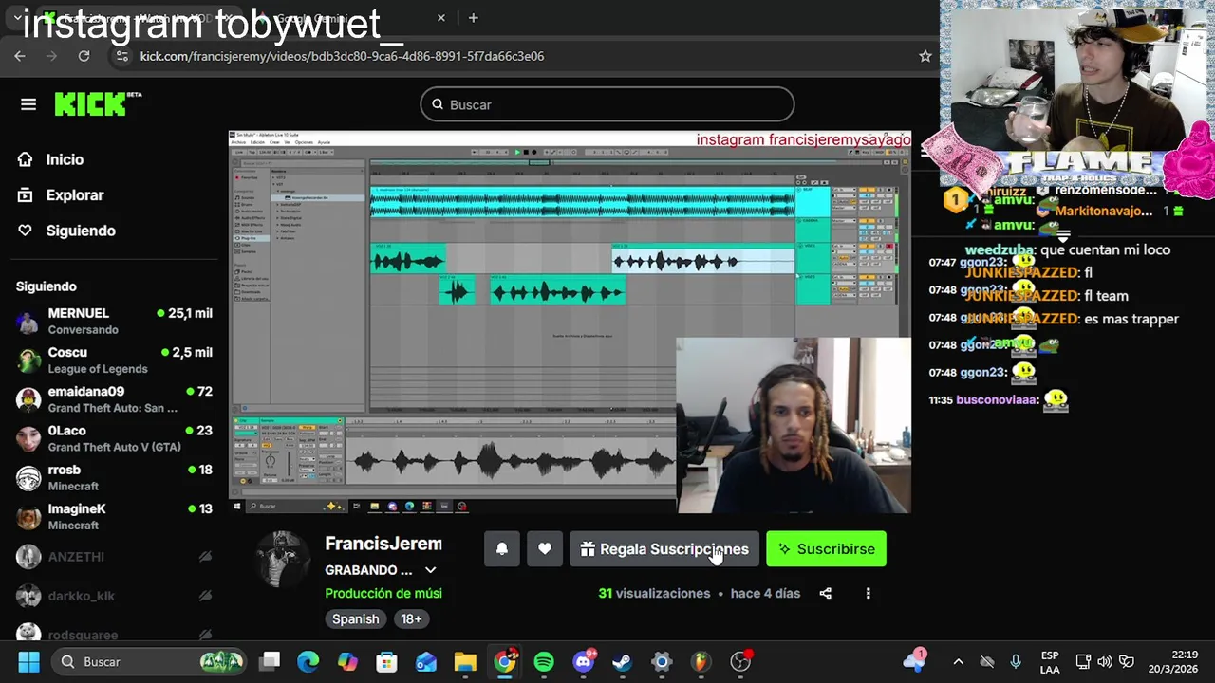Open MERNUEL's live channel
Viewport: 1215px width, 683px height.
click(x=114, y=321)
